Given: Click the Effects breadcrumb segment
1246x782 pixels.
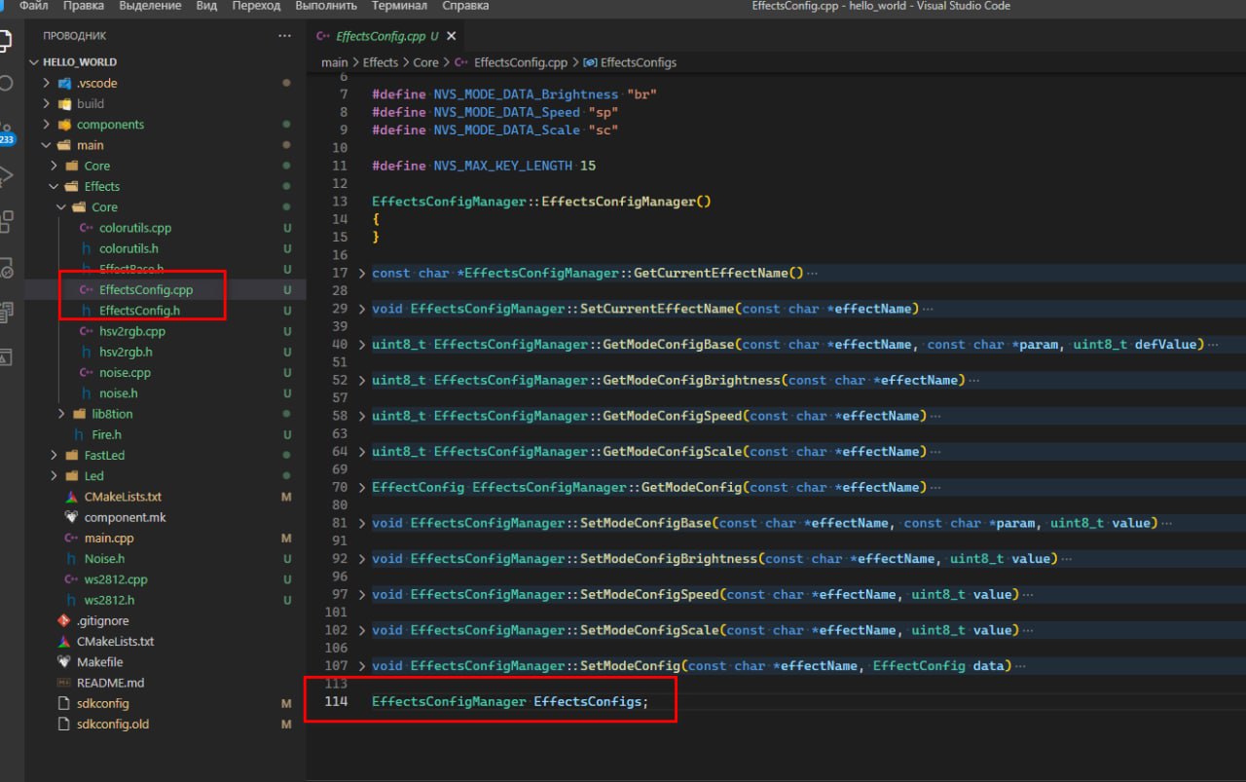Looking at the screenshot, I should pyautogui.click(x=380, y=62).
